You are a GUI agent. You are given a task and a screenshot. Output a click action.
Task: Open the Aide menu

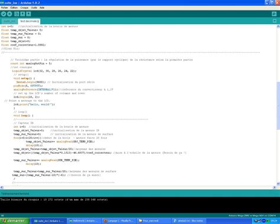click(42, 8)
